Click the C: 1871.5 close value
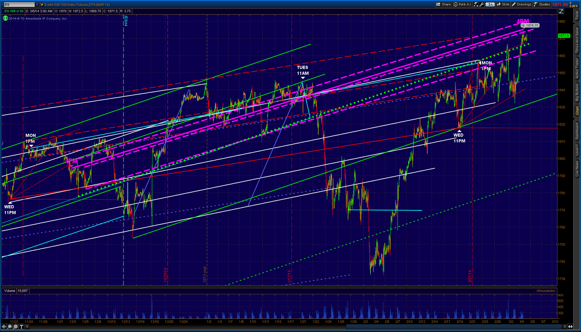This screenshot has height=332, width=581. pos(110,11)
